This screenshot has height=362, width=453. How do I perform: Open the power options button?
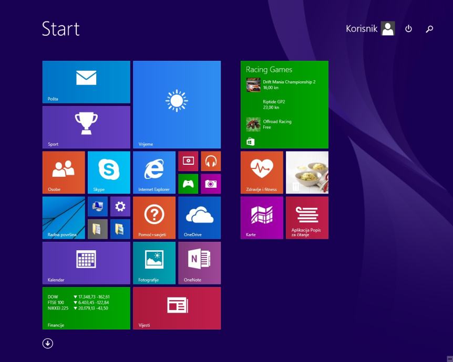pyautogui.click(x=408, y=28)
